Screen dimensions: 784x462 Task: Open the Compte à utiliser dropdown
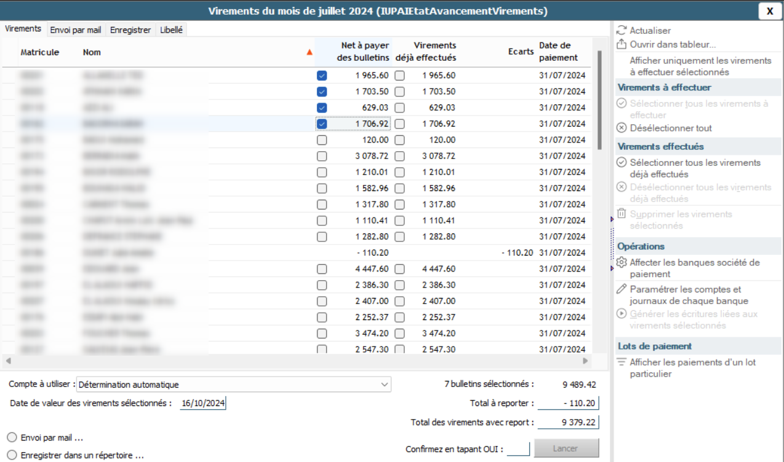(x=385, y=385)
